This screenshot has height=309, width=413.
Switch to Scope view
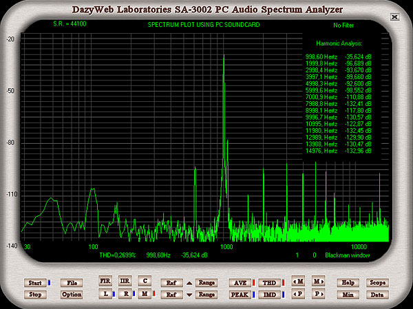click(377, 282)
